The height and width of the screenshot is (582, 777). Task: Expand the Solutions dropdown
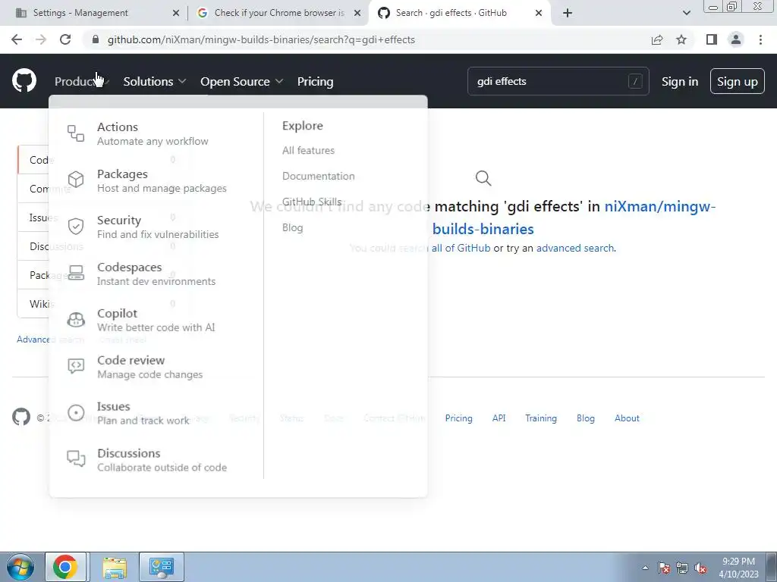click(155, 81)
